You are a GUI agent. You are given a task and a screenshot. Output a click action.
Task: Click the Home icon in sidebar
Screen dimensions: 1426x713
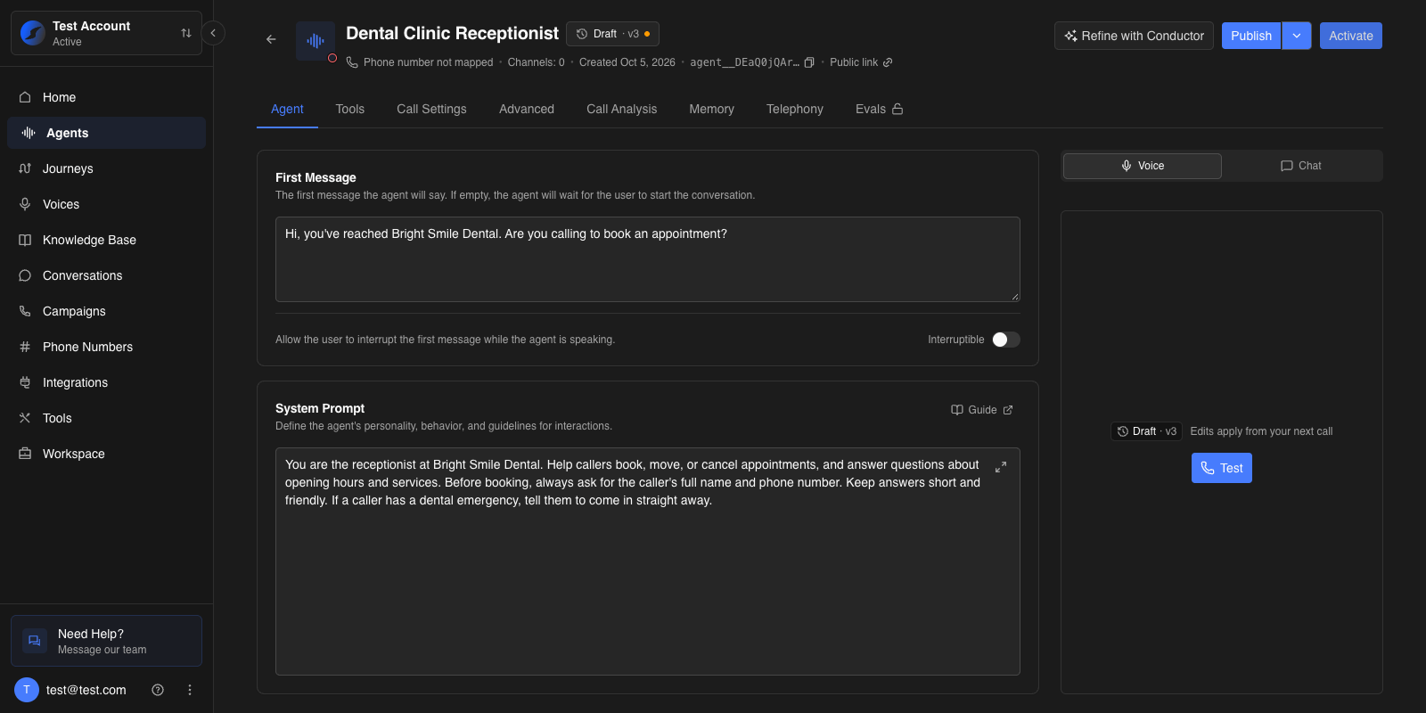[25, 97]
